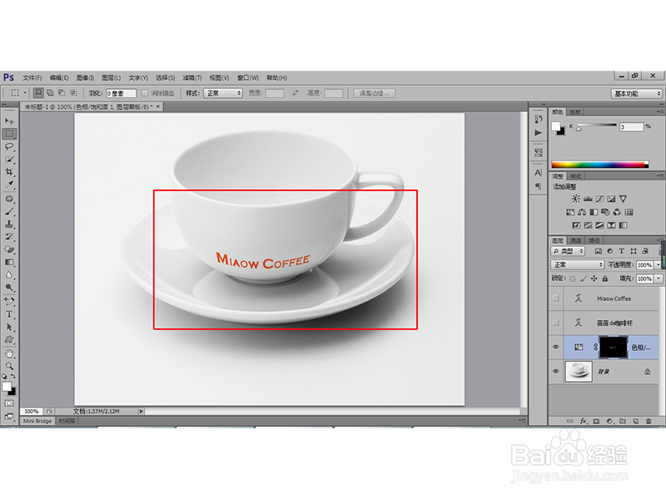
Task: Select the Crop tool
Action: click(x=9, y=172)
